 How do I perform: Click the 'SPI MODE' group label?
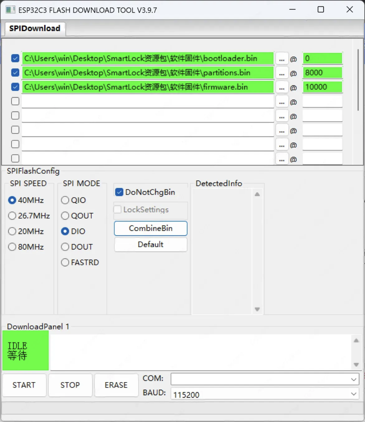point(81,183)
